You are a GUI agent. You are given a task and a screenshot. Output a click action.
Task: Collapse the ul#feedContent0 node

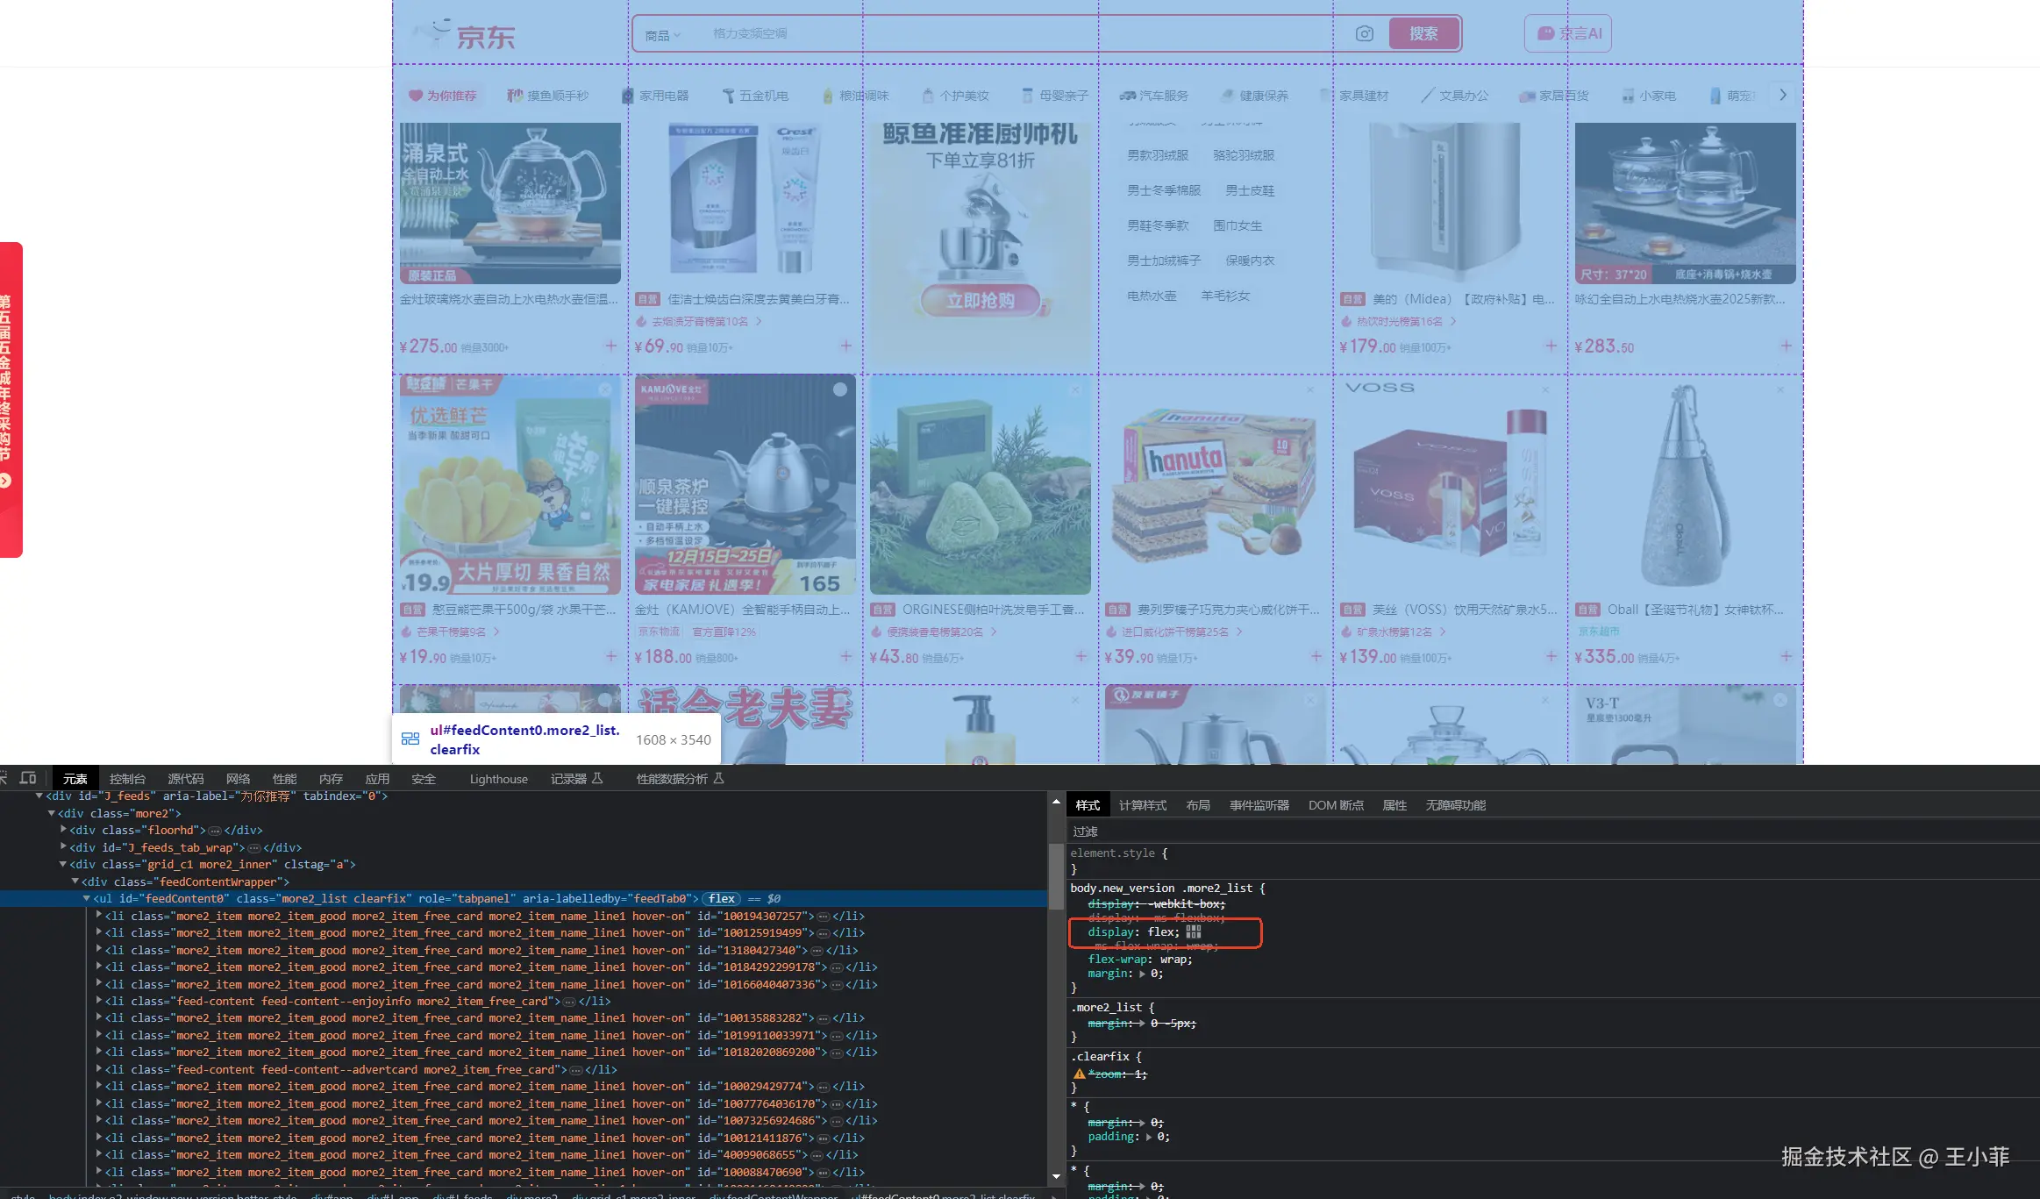click(x=86, y=899)
